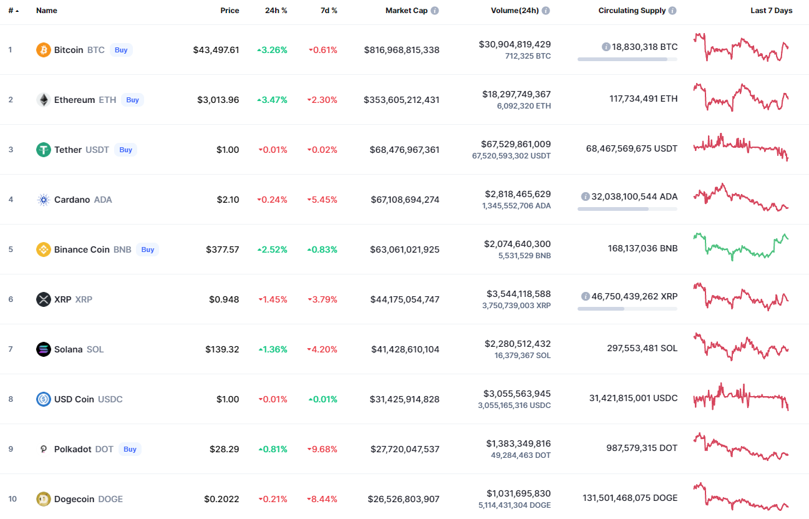Open Bitcoin 7-day sparkline chart
The width and height of the screenshot is (809, 519).
[x=741, y=47]
